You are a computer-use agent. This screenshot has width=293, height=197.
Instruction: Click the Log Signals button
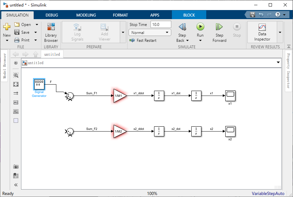[x=77, y=32]
